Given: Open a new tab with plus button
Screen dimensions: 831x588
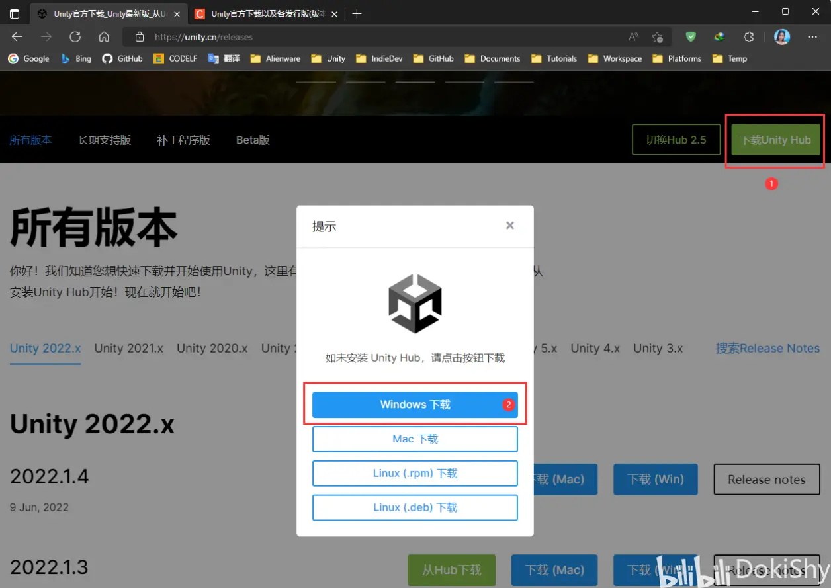Looking at the screenshot, I should coord(357,13).
